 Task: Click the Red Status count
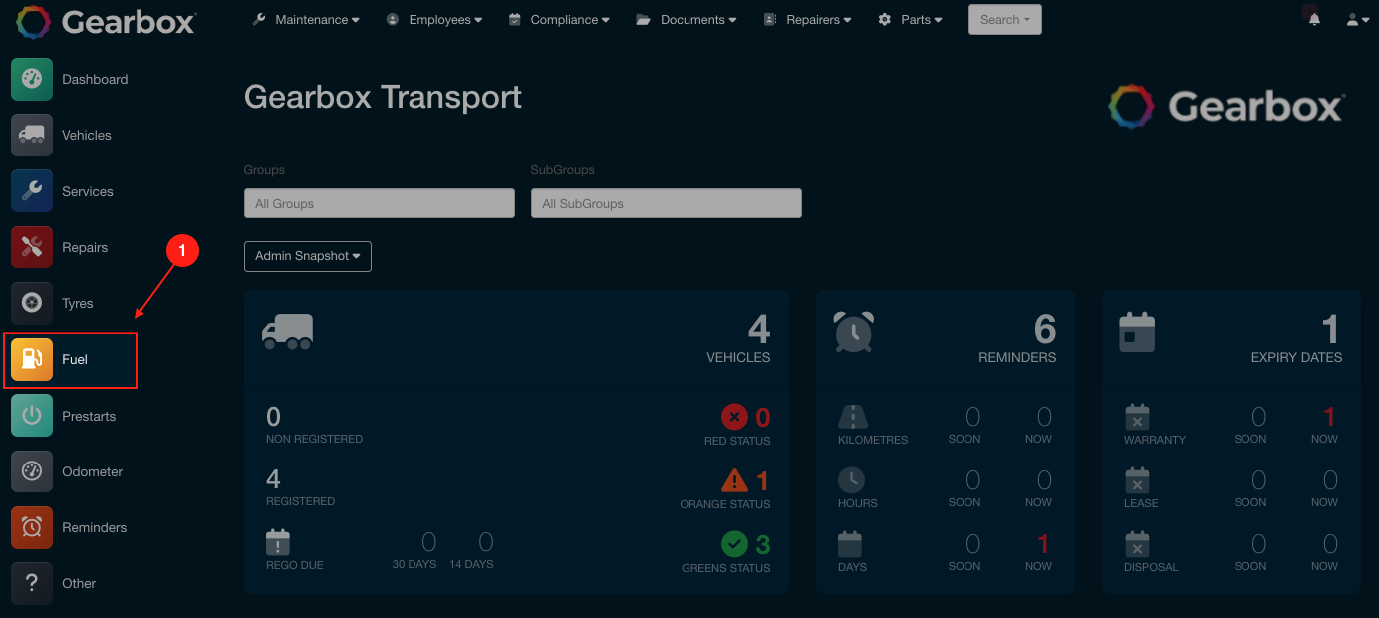coord(763,418)
